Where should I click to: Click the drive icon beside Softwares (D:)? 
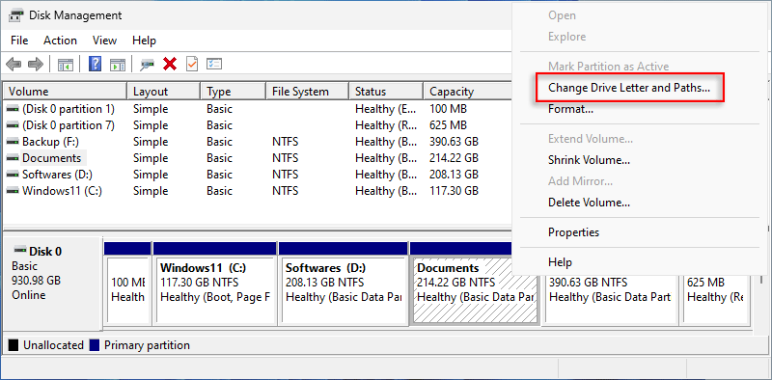click(x=14, y=175)
